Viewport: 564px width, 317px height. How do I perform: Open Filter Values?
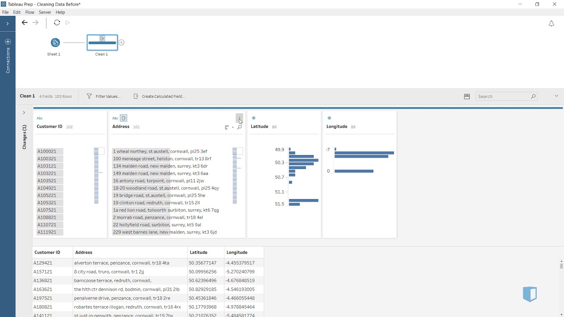point(104,96)
